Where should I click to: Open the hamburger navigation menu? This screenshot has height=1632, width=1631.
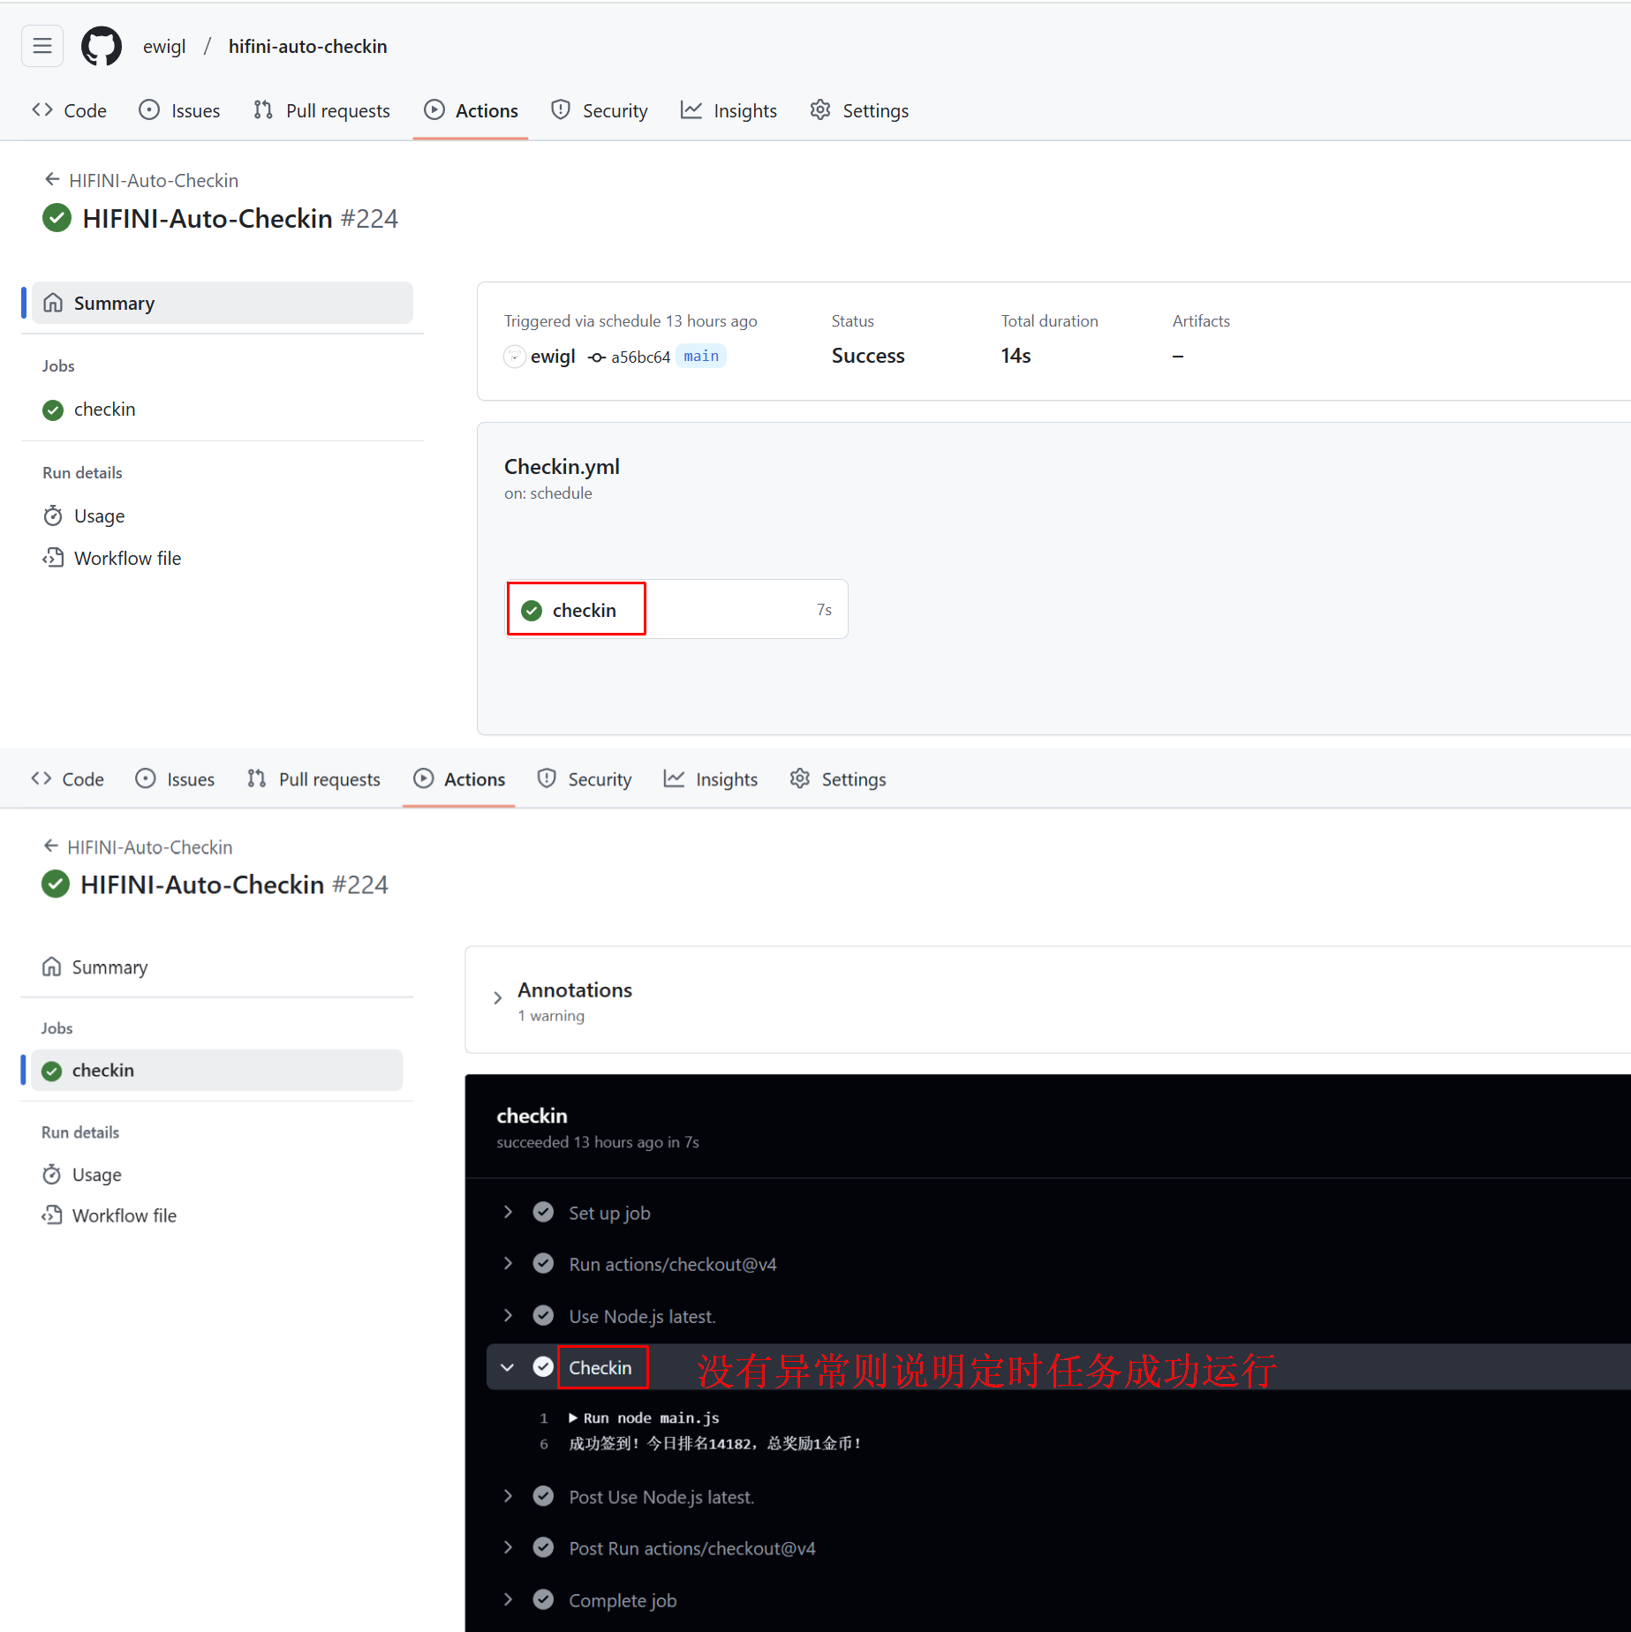[42, 46]
